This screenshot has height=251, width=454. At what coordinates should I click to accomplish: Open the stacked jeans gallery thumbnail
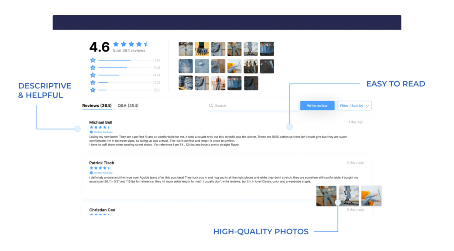point(186,83)
